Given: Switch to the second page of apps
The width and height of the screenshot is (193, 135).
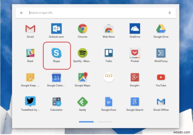Looking at the screenshot, I should [105, 122].
